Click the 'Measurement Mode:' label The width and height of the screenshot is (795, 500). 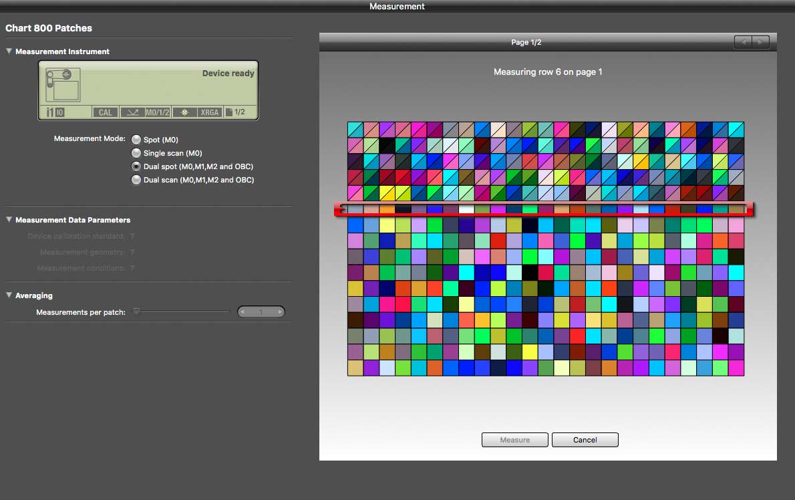click(90, 138)
